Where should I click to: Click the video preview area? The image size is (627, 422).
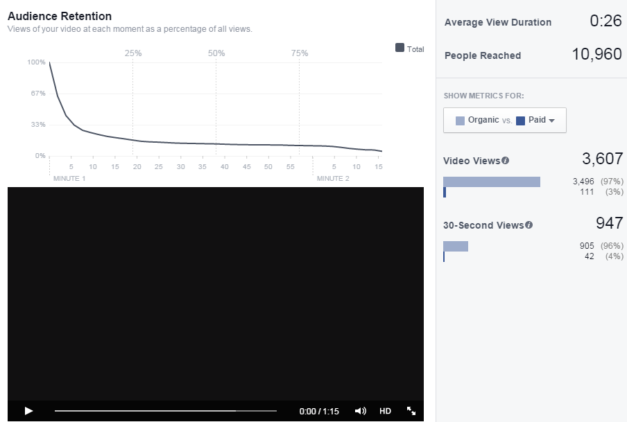[x=216, y=294]
